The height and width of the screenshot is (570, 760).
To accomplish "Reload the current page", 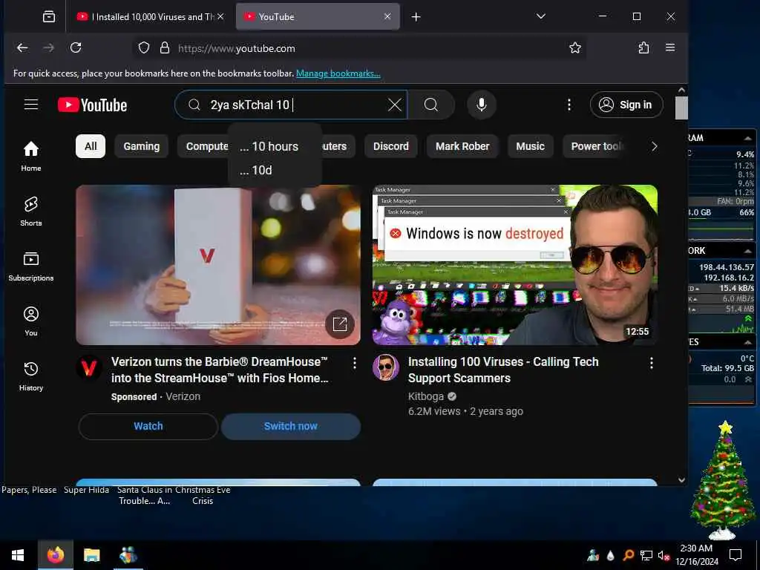I will coord(76,47).
